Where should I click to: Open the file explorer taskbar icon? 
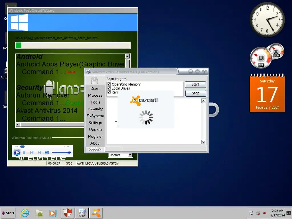pyautogui.click(x=39, y=213)
